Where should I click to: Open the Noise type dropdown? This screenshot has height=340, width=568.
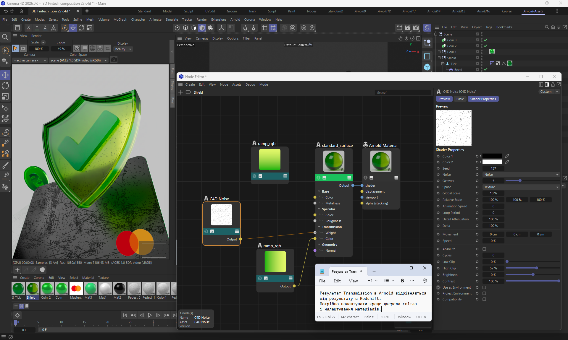point(521,175)
